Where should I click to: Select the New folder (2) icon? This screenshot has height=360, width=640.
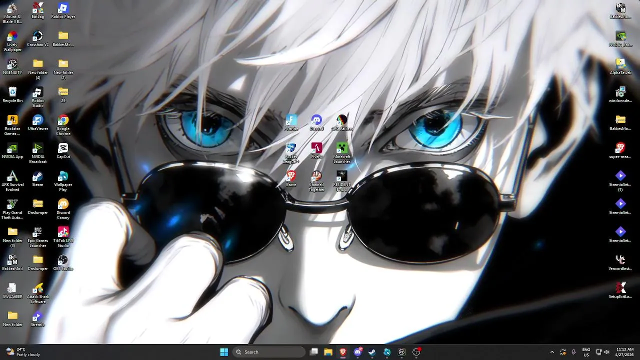(63, 69)
